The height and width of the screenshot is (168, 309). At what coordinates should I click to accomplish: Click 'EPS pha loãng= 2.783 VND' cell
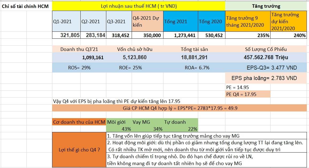264,78
